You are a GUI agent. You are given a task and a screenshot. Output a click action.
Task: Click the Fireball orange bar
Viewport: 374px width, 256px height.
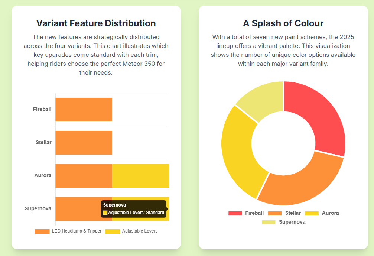84,110
